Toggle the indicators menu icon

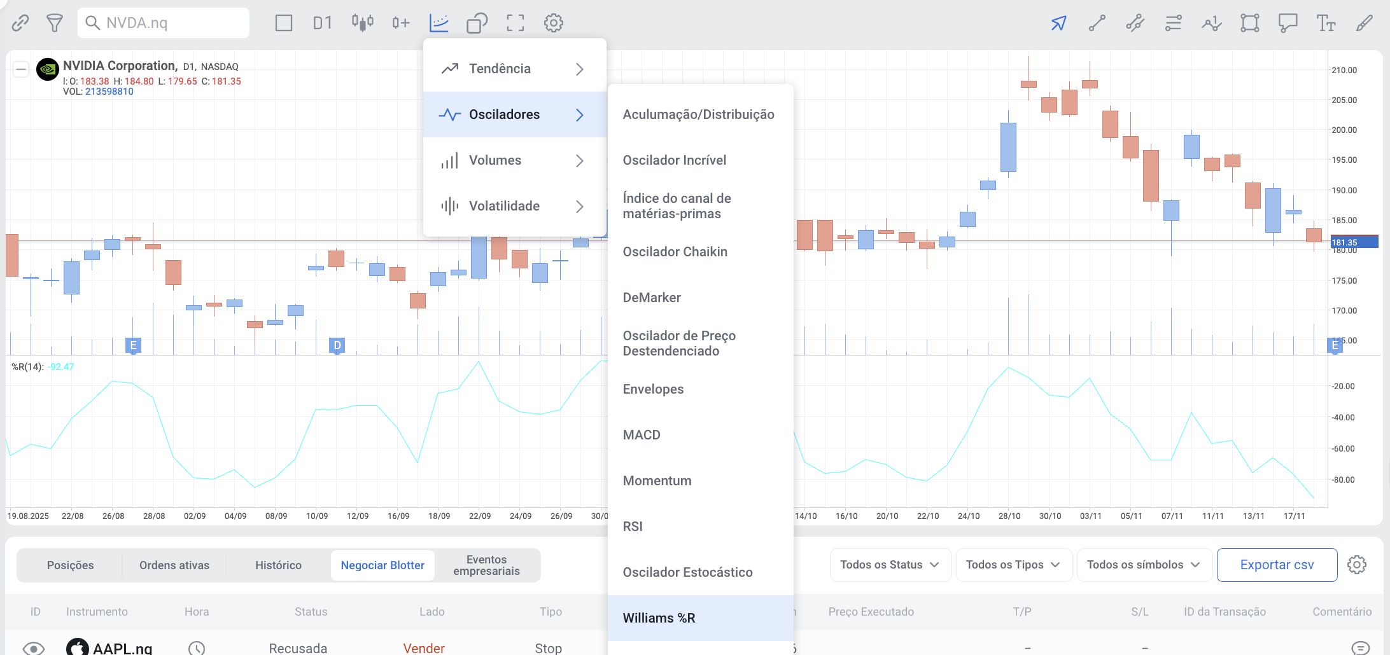[439, 23]
